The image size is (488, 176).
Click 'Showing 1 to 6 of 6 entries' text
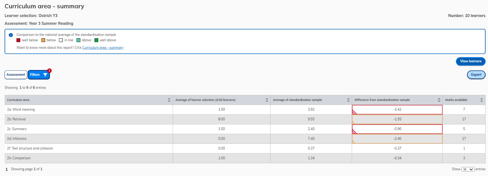coord(25,88)
